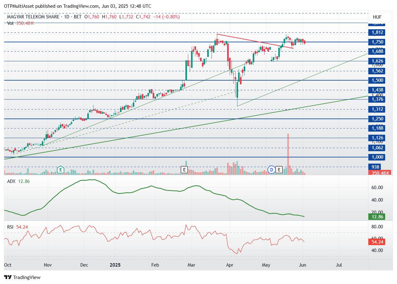This screenshot has height=284, width=397.
Task: Click the Feb label on the time axis
Action: click(155, 265)
